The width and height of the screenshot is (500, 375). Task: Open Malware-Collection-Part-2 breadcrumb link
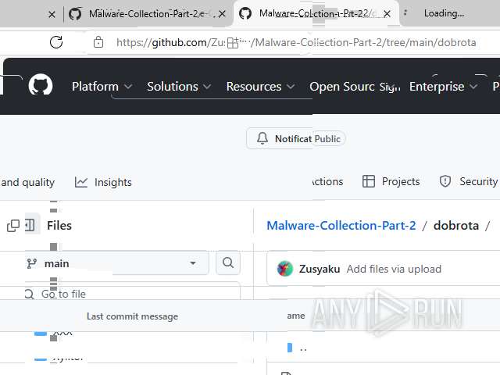[x=341, y=226]
